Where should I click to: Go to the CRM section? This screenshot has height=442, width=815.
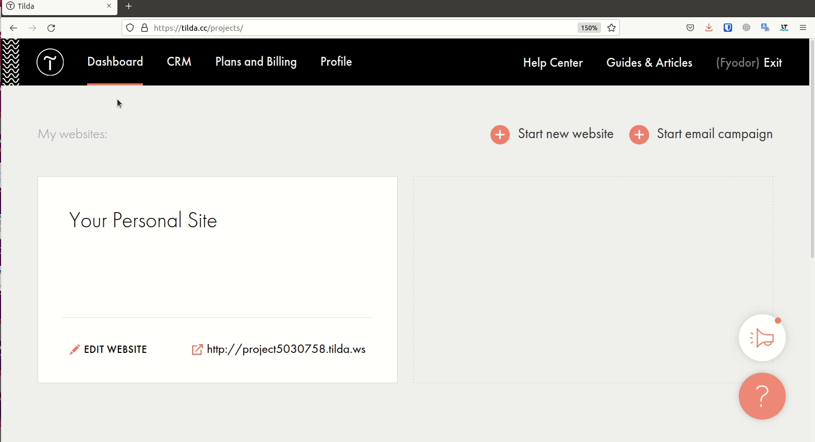coord(179,62)
